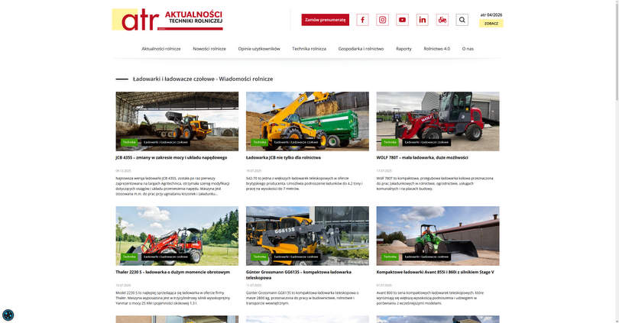
Task: Open site search with magnifier icon
Action: 462,20
